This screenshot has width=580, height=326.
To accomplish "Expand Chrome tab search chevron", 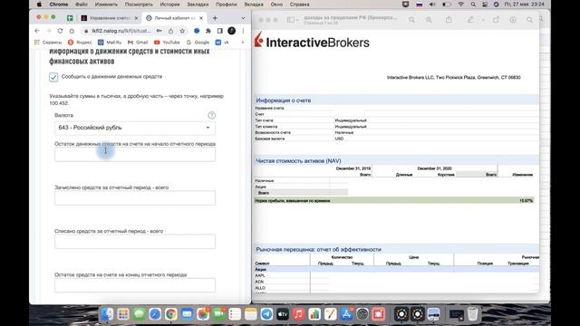I will click(243, 18).
